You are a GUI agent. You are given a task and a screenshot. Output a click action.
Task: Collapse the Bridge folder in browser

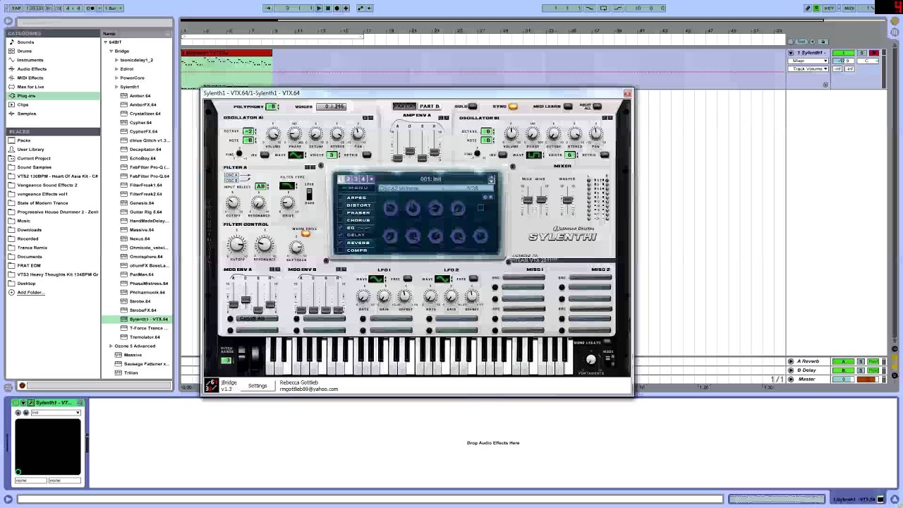coord(111,51)
